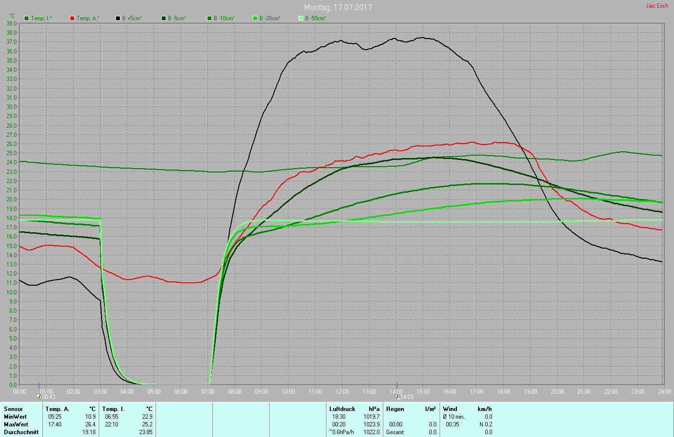Click the '12:00' label on the time axis
The width and height of the screenshot is (674, 437).
pos(342,392)
